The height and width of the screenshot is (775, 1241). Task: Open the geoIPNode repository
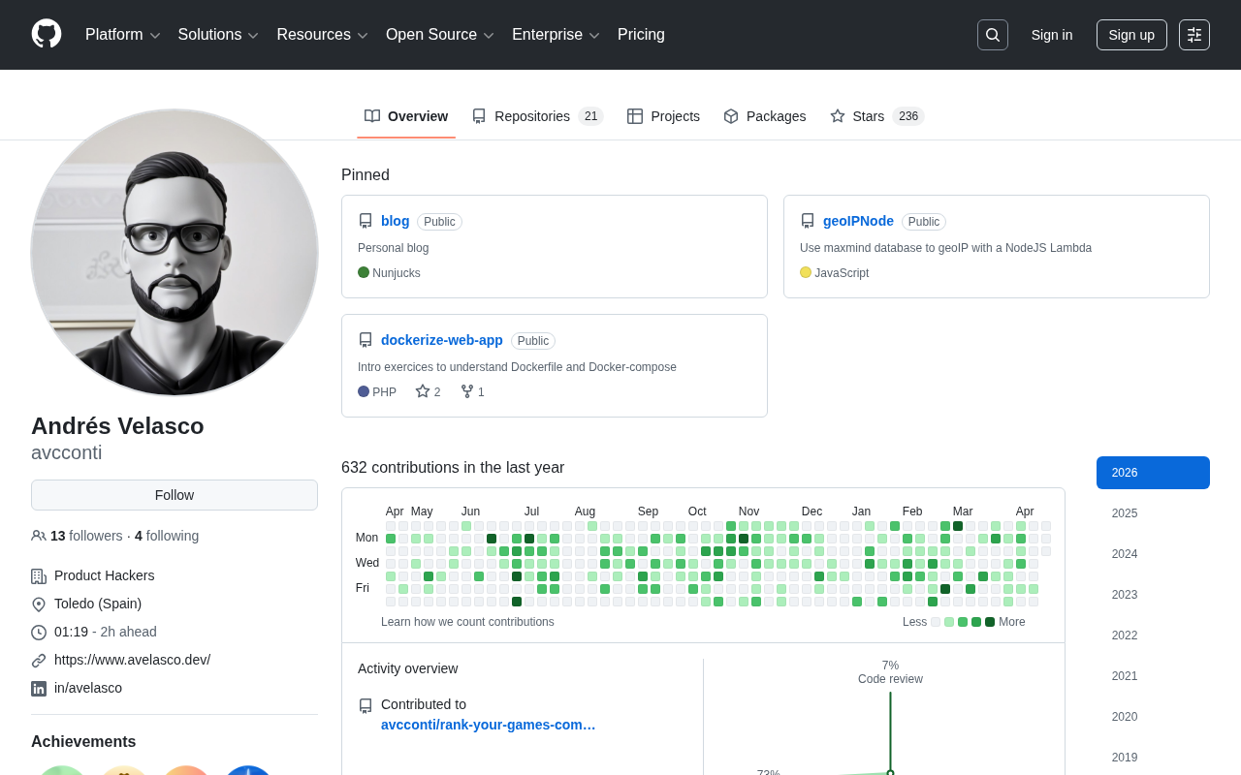click(x=858, y=221)
